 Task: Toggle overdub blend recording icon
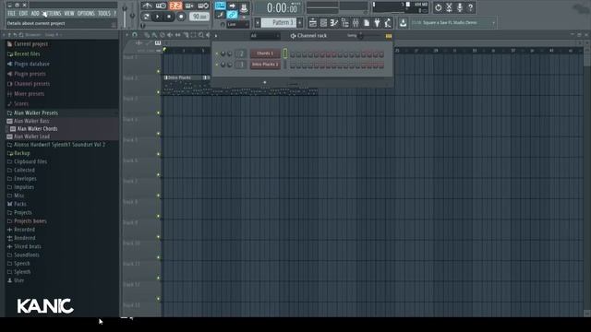pos(189,6)
